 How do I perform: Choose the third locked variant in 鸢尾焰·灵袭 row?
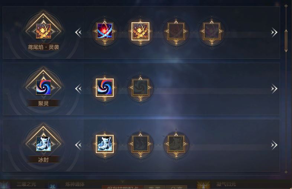[x=176, y=31]
